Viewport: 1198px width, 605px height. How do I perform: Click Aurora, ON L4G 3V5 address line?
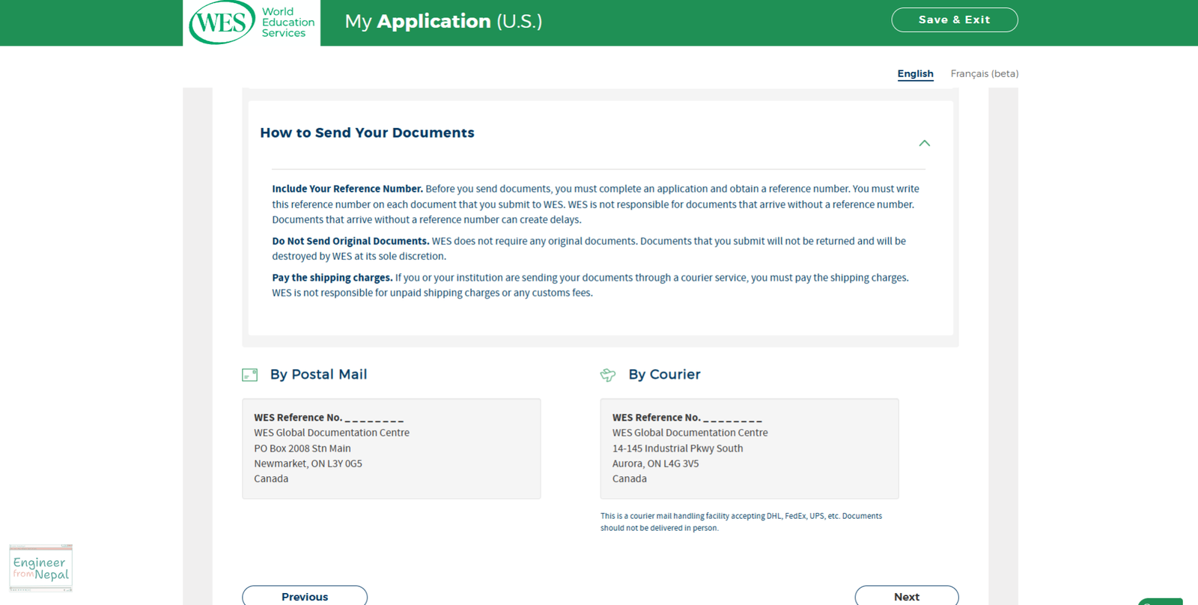click(655, 463)
